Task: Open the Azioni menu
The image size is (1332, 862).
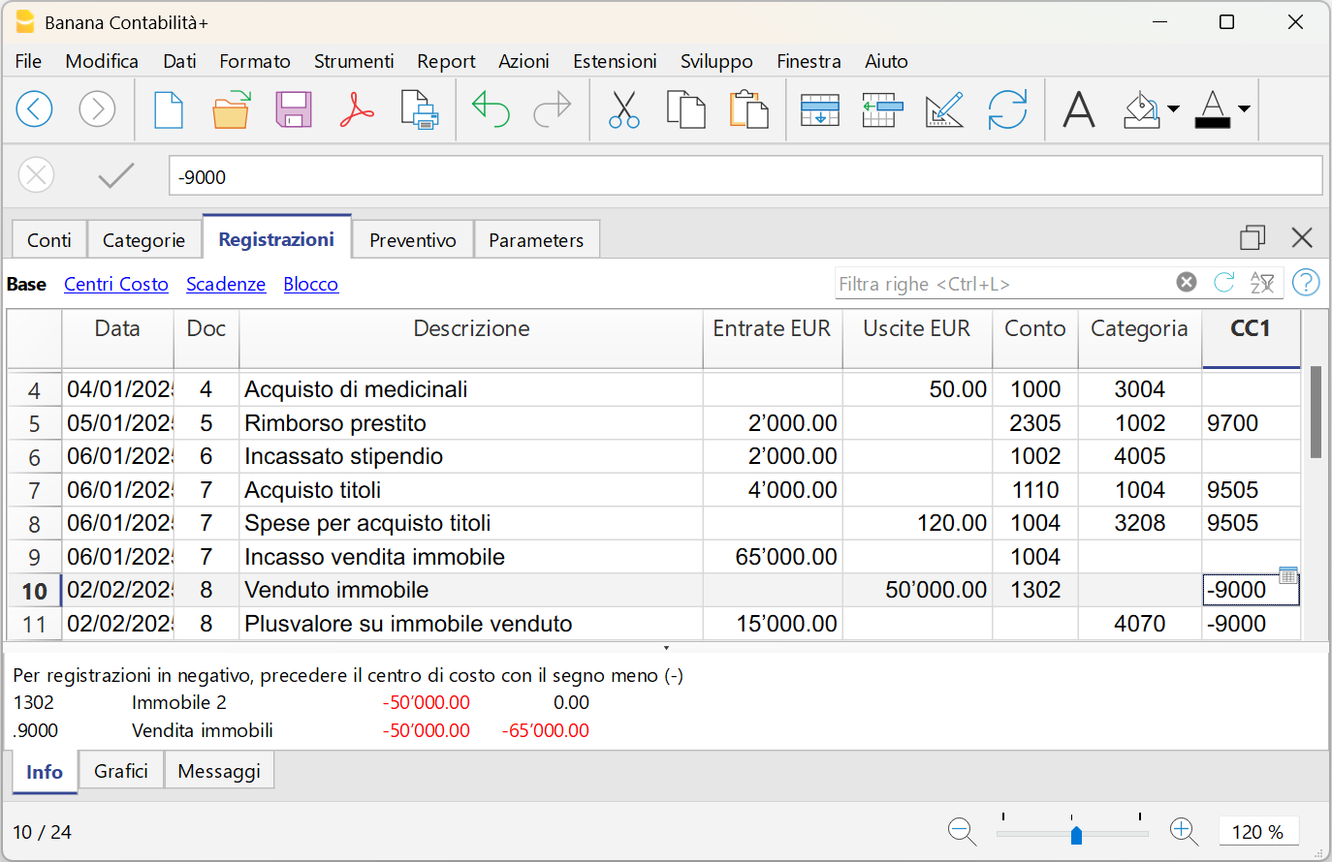Action: tap(523, 61)
